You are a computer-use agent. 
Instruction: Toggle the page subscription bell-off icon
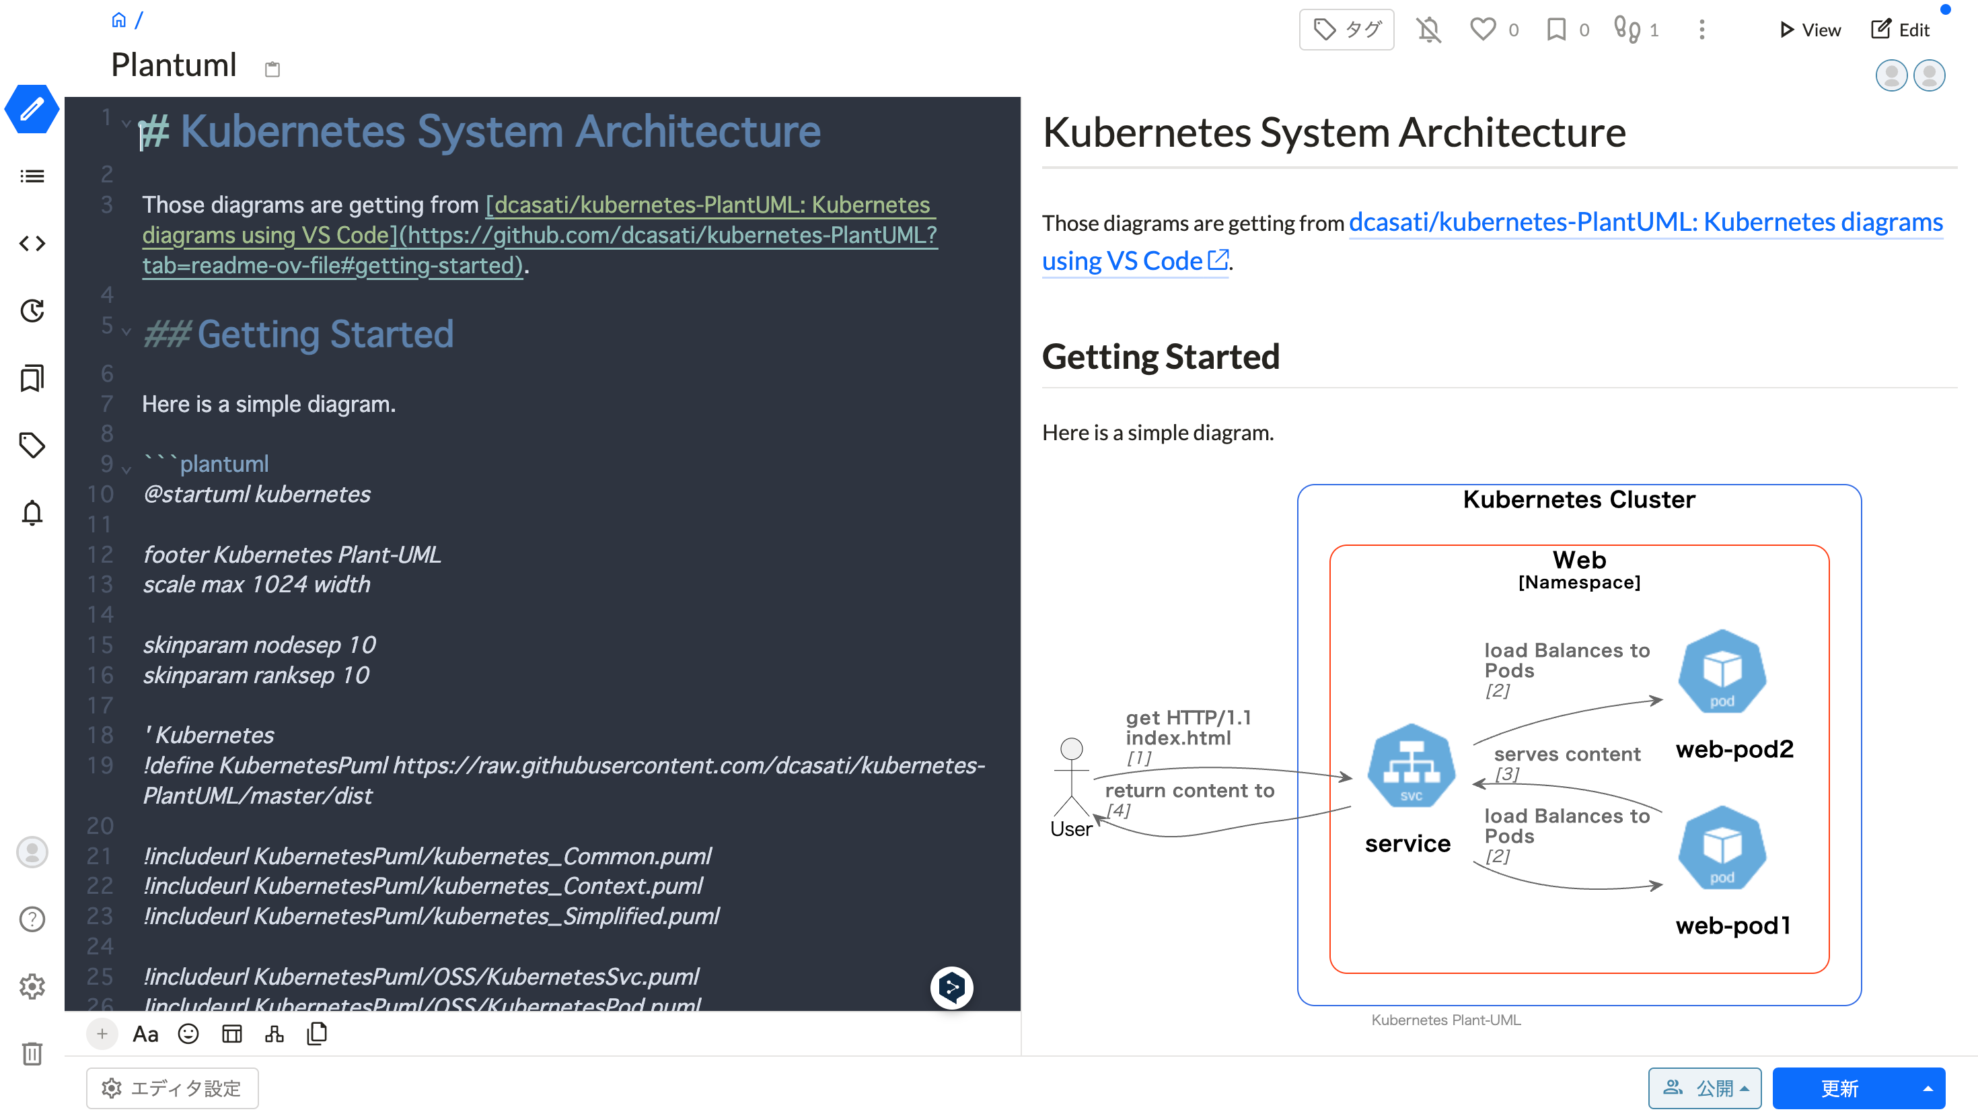pyautogui.click(x=1428, y=30)
